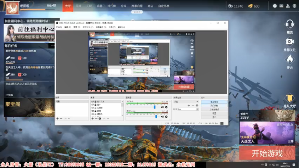Move source up arrow in OBS sources panel
This screenshot has height=168, width=299.
pos(104,118)
